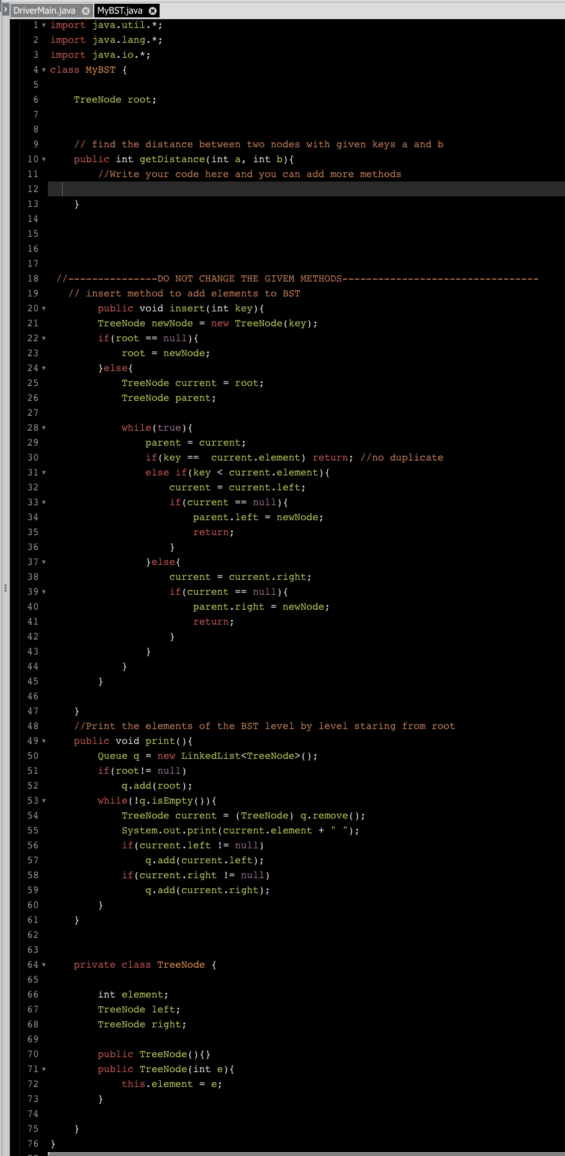This screenshot has height=1156, width=565.
Task: Click the 'TreeNode root;' declaration
Action: 115,99
